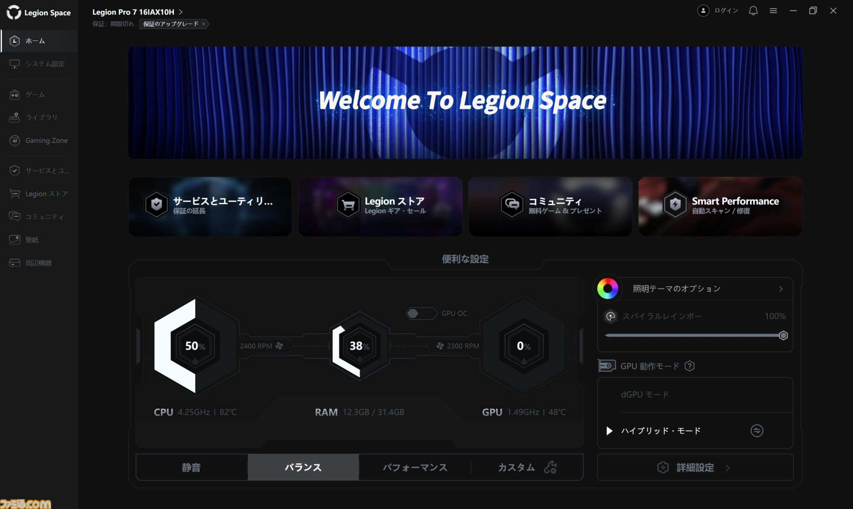The image size is (853, 509).
Task: Click the rainbow lighting color wheel
Action: point(608,289)
